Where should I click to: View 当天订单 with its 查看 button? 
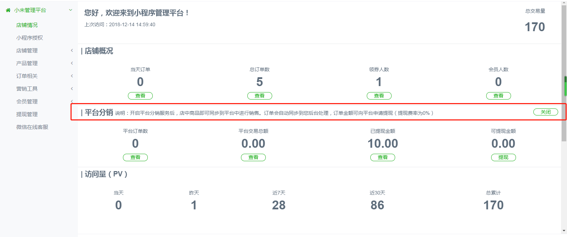[140, 96]
